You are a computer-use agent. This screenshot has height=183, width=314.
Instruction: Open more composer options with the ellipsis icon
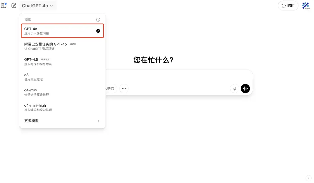coord(124,88)
